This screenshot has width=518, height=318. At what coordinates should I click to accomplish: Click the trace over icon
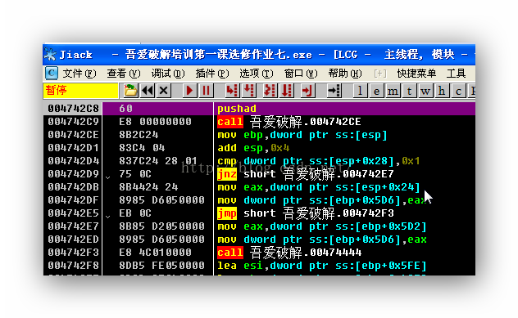286,91
